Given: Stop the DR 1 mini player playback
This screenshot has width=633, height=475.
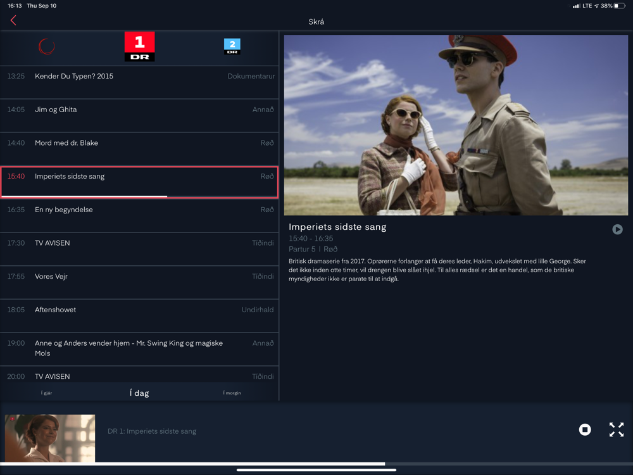Looking at the screenshot, I should click(585, 429).
